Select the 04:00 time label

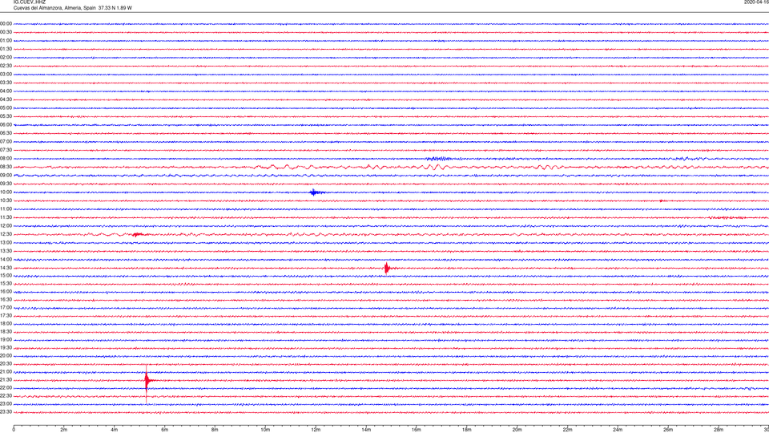pyautogui.click(x=6, y=91)
